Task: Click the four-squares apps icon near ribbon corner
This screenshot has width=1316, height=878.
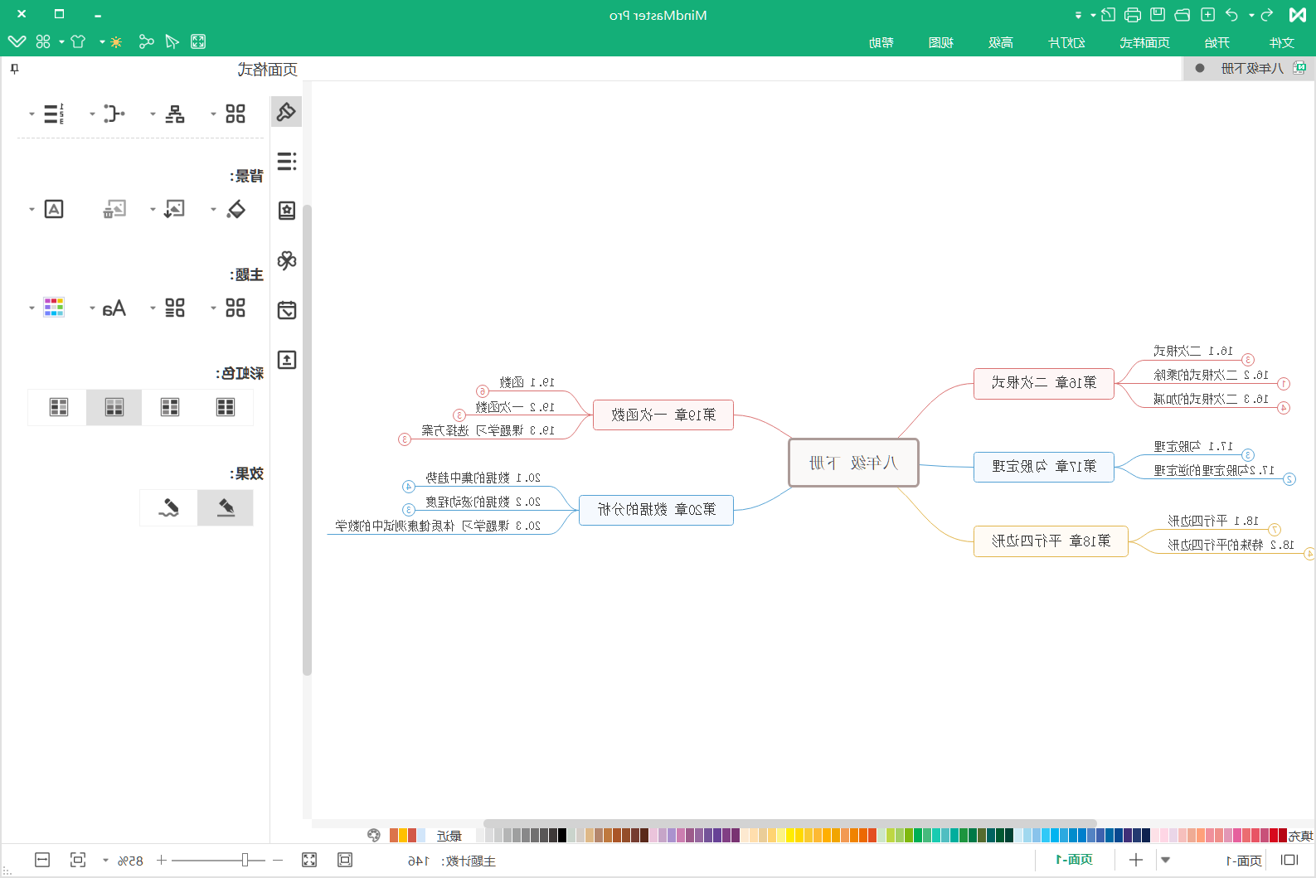Action: (43, 41)
